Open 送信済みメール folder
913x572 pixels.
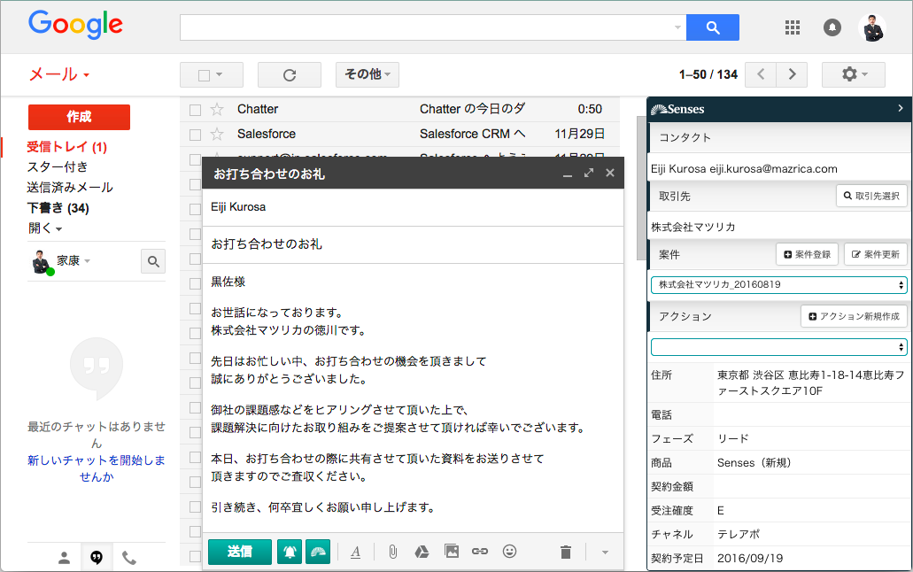(x=70, y=188)
